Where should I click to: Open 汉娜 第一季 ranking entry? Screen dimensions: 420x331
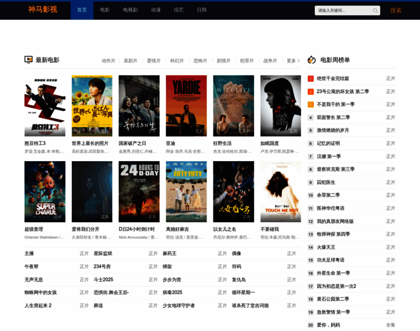[x=329, y=157]
